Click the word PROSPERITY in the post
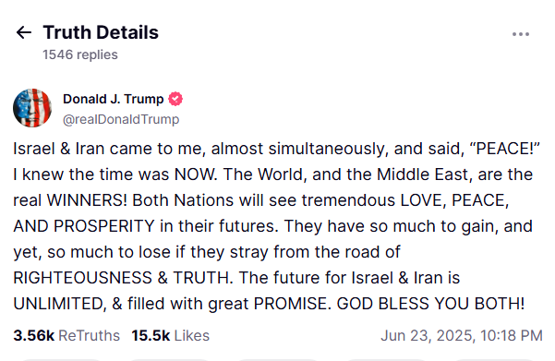Viewport: 555px width, 361px height. [104, 226]
